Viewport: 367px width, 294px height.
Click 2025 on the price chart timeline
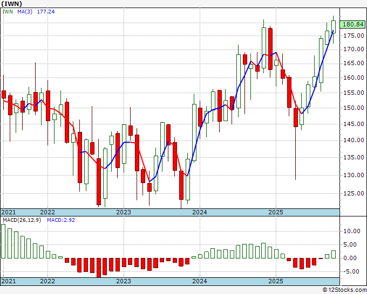pos(276,212)
